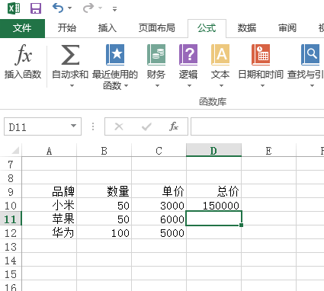This screenshot has height=291, width=324.
Task: Select row 7 header
Action: point(11,165)
